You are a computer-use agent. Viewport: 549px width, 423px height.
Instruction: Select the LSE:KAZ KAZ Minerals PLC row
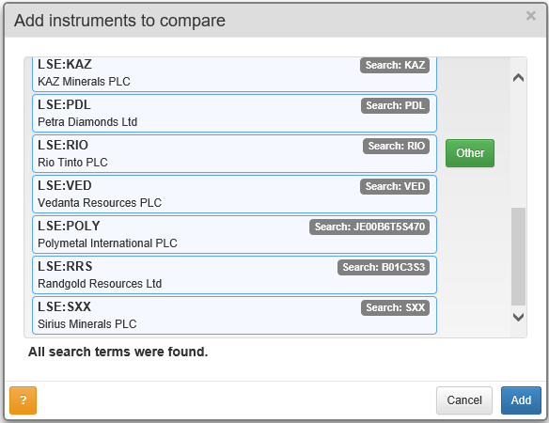[x=234, y=74]
